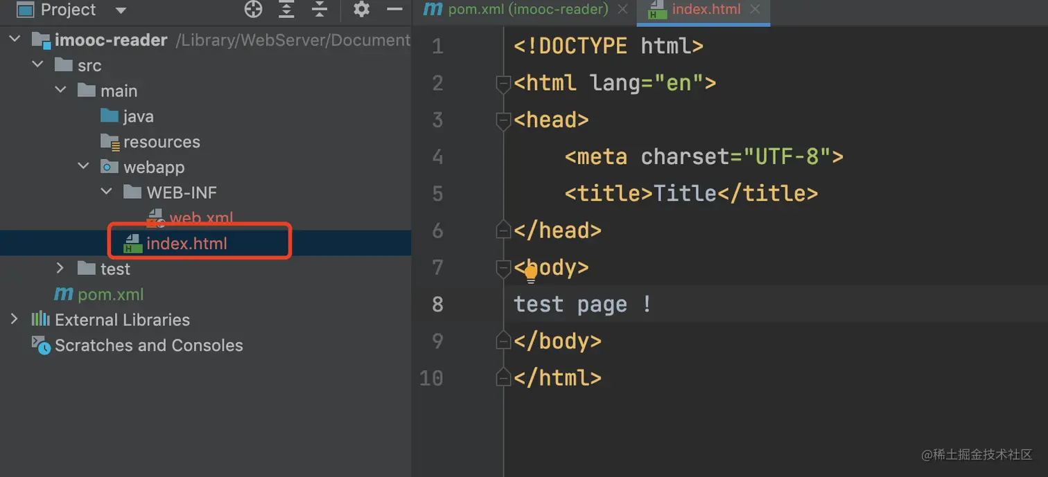
Task: Click the test folder icon
Action: point(87,268)
